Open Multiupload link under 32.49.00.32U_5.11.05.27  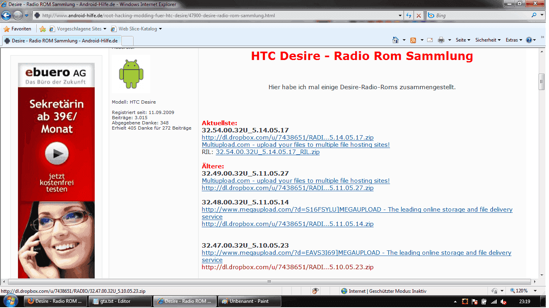(296, 181)
